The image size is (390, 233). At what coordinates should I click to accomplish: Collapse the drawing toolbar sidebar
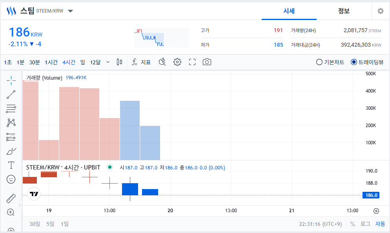[x=20, y=205]
